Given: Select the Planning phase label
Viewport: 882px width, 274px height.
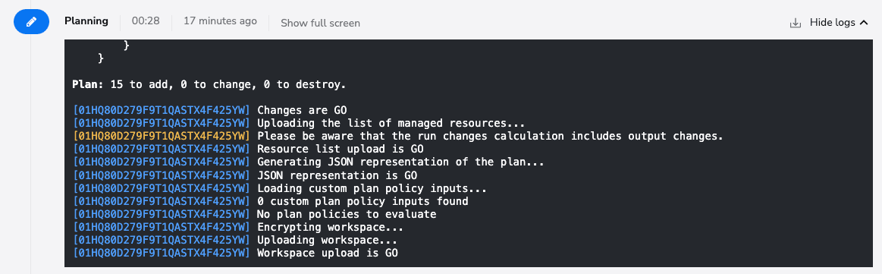Looking at the screenshot, I should 86,21.
